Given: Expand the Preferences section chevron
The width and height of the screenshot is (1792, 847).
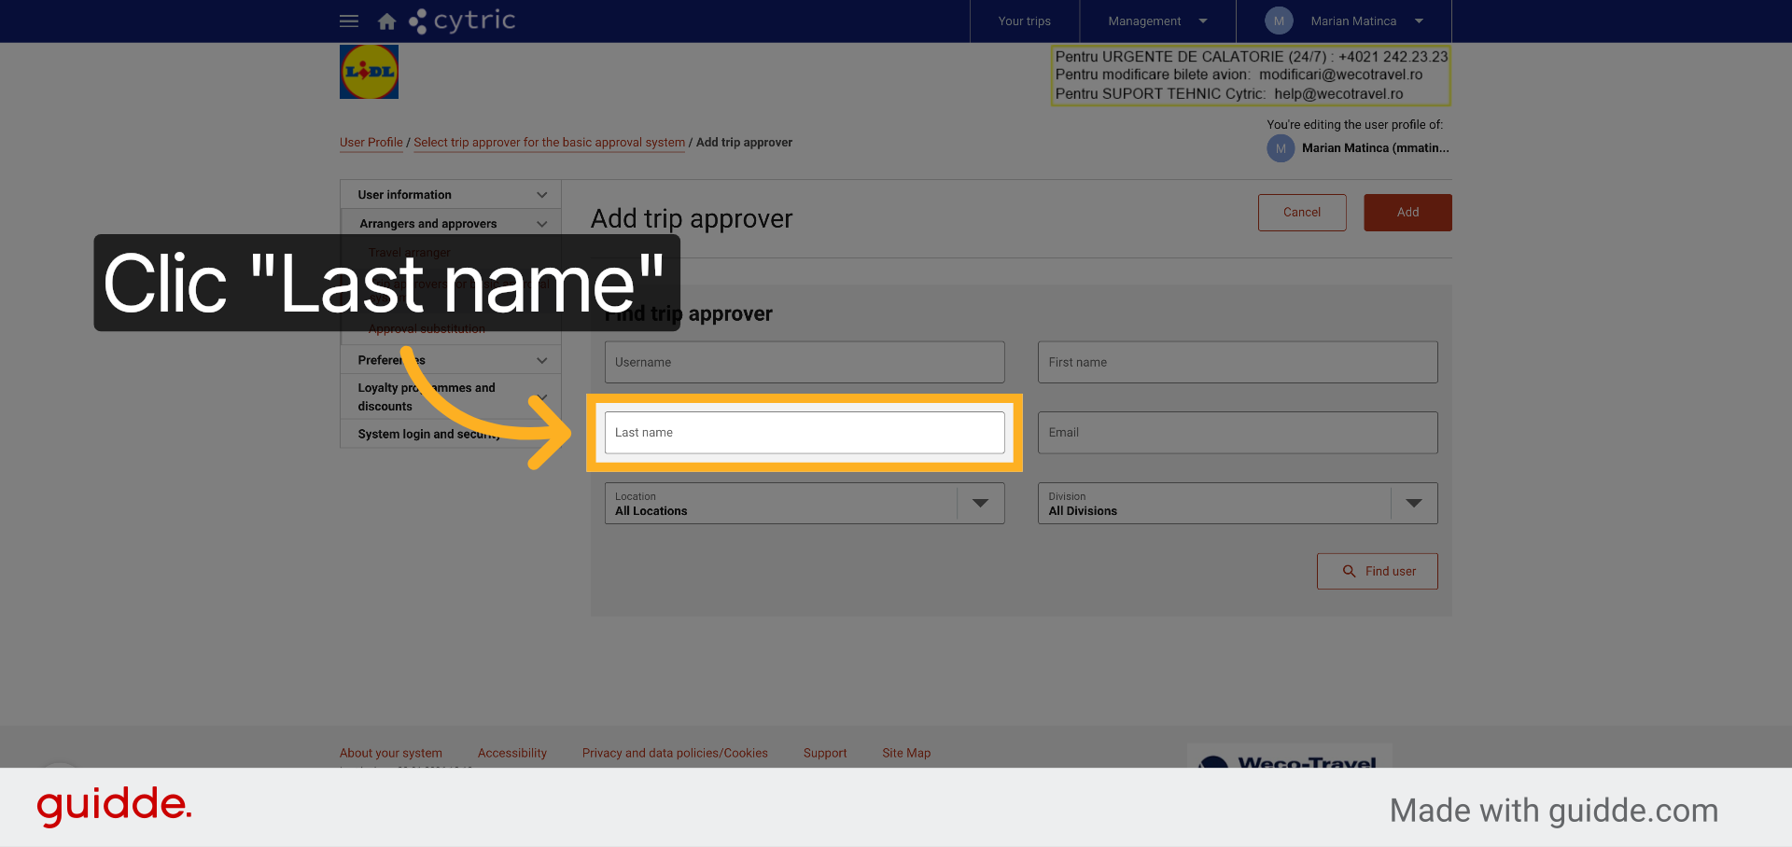Looking at the screenshot, I should point(541,360).
